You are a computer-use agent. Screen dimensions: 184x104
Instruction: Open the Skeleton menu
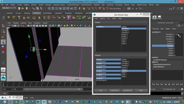click(x=97, y=5)
